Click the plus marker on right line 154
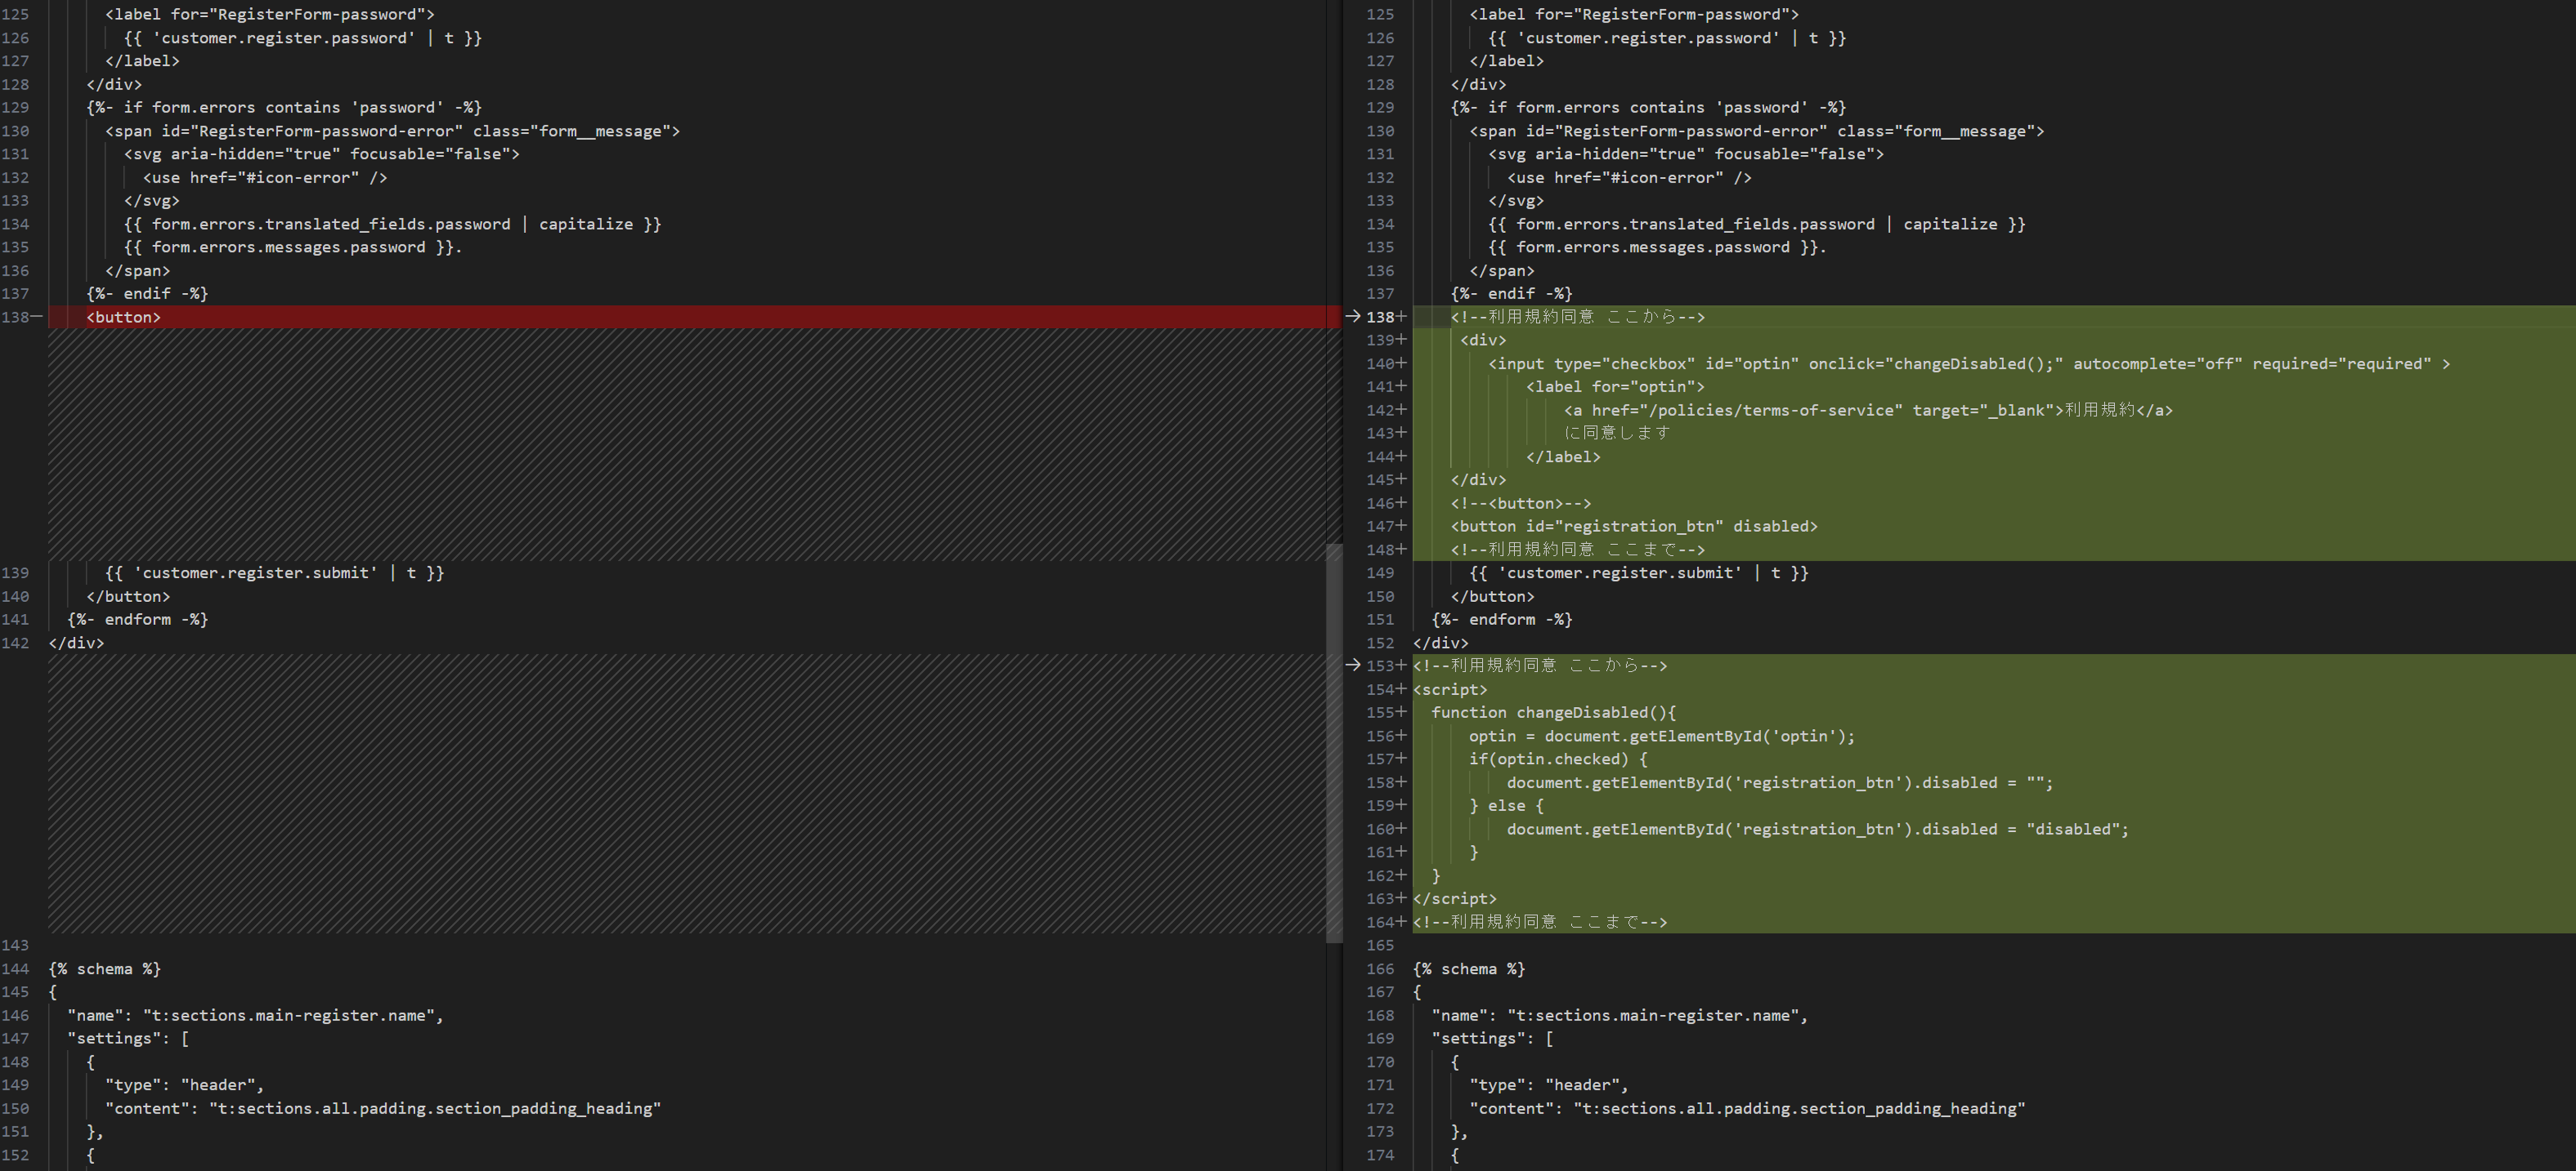Viewport: 2576px width, 1171px height. click(1401, 688)
